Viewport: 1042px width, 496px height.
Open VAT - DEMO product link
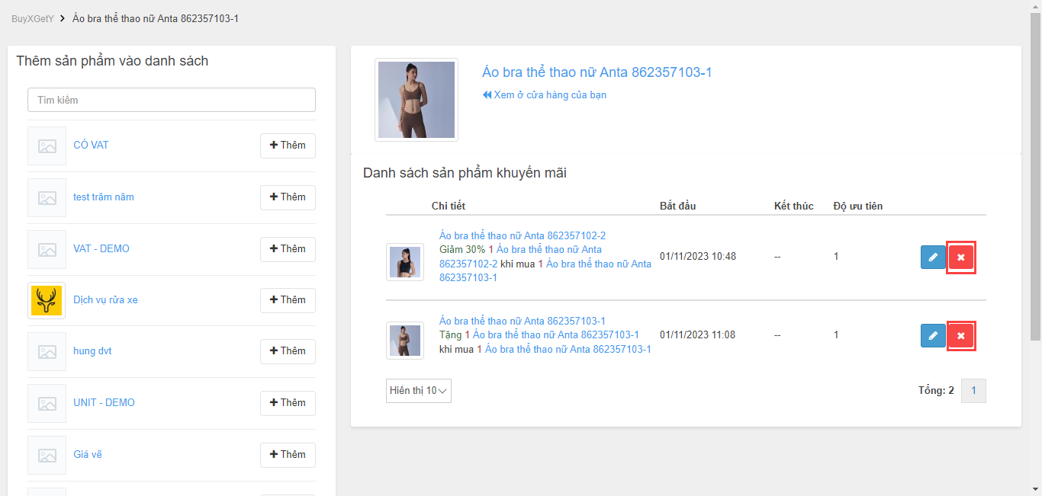click(x=101, y=248)
